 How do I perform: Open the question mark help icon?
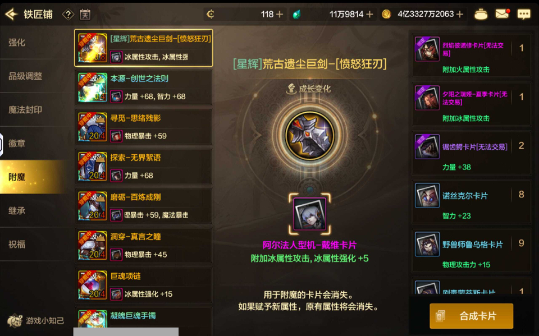68,15
